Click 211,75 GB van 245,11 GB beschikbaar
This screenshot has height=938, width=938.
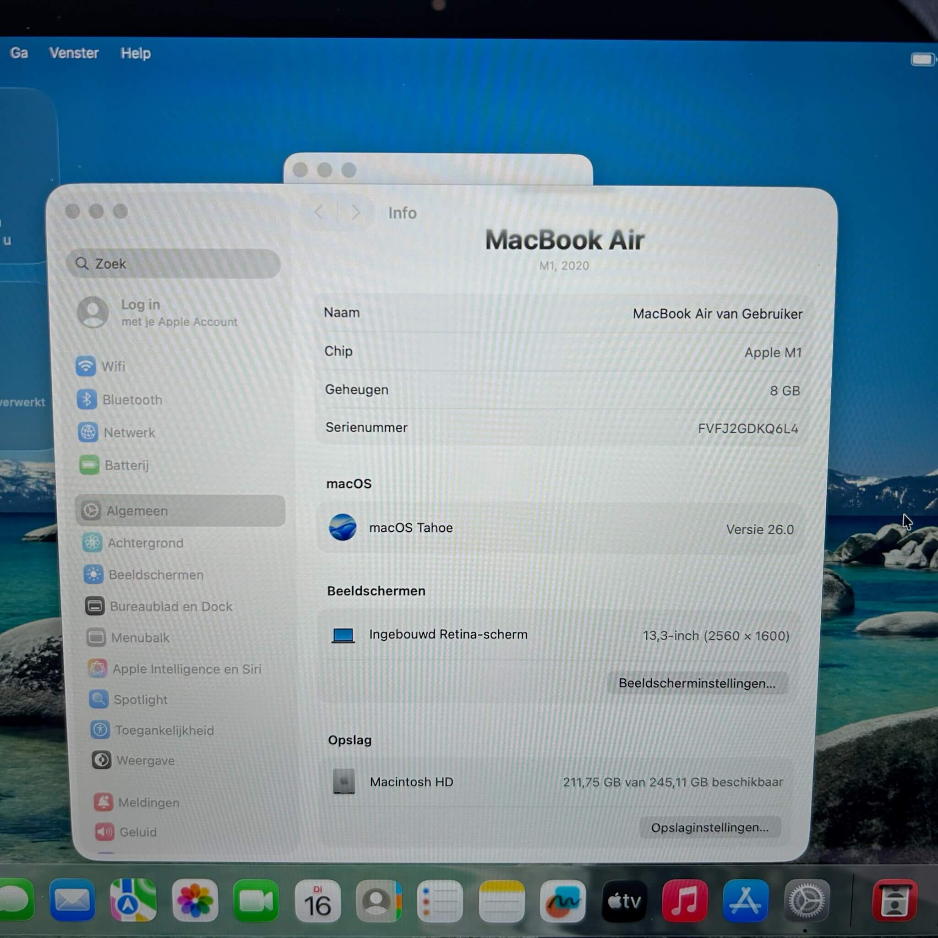[673, 782]
